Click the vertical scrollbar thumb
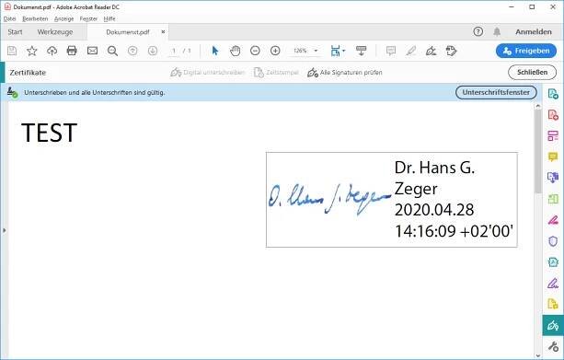The width and height of the screenshot is (564, 360). [537, 151]
